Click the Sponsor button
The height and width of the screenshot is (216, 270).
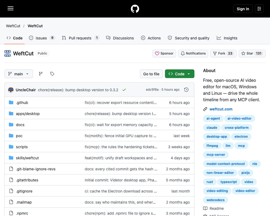click(x=164, y=53)
